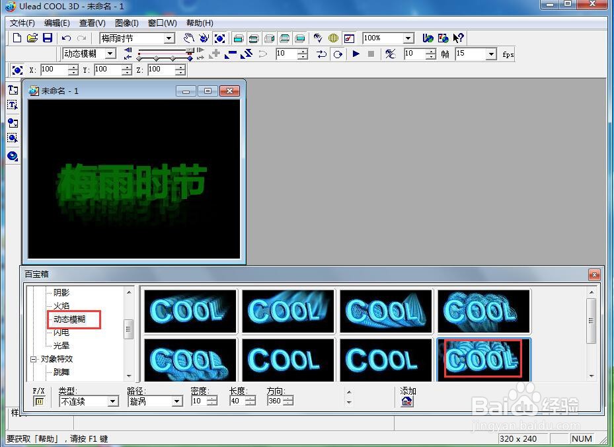Click the context help arrow-question icon
Image resolution: width=614 pixels, height=447 pixels.
[458, 38]
